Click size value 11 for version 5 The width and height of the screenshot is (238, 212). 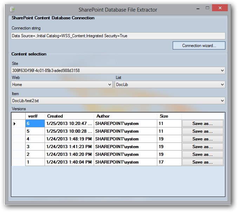pyautogui.click(x=170, y=131)
